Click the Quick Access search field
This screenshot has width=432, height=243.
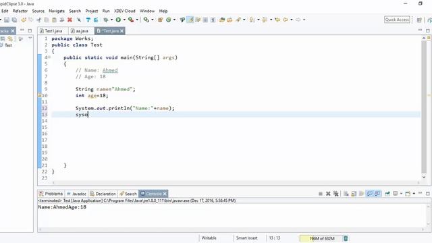click(x=397, y=20)
